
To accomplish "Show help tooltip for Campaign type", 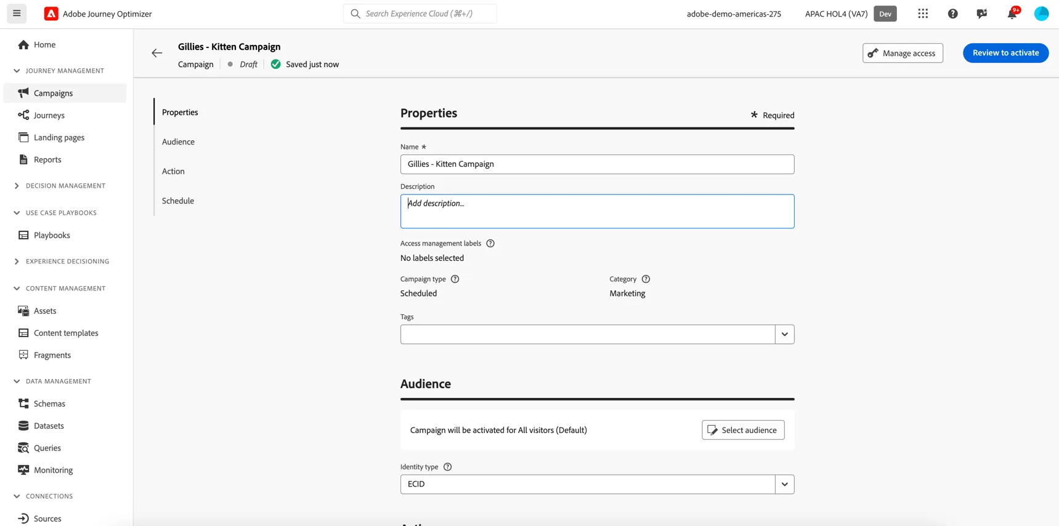I will coord(455,279).
